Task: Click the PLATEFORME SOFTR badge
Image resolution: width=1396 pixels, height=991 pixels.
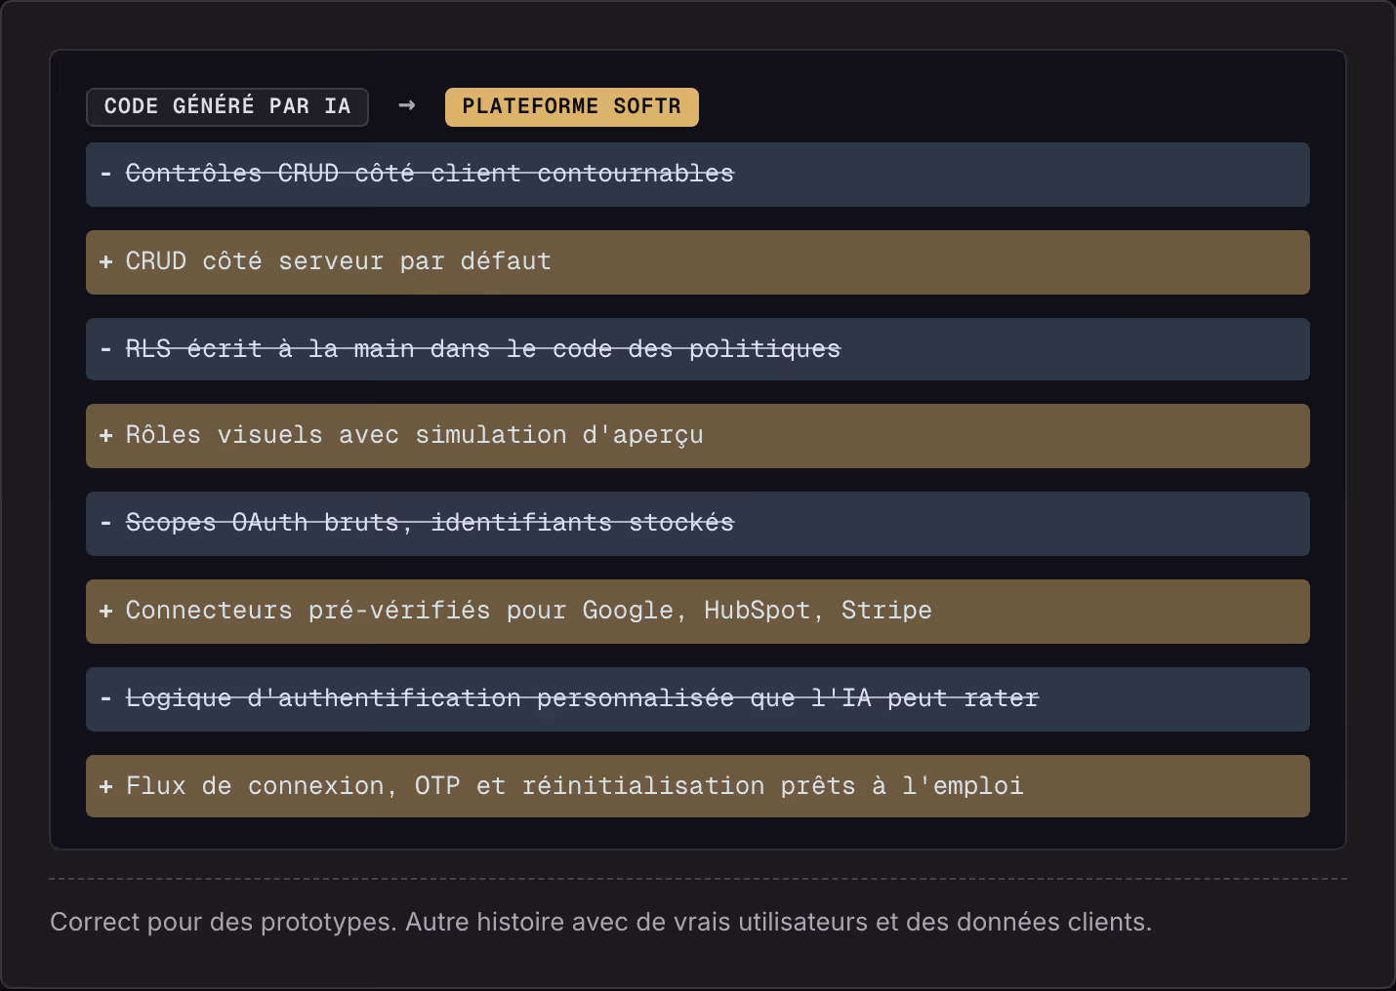Action: [x=572, y=106]
